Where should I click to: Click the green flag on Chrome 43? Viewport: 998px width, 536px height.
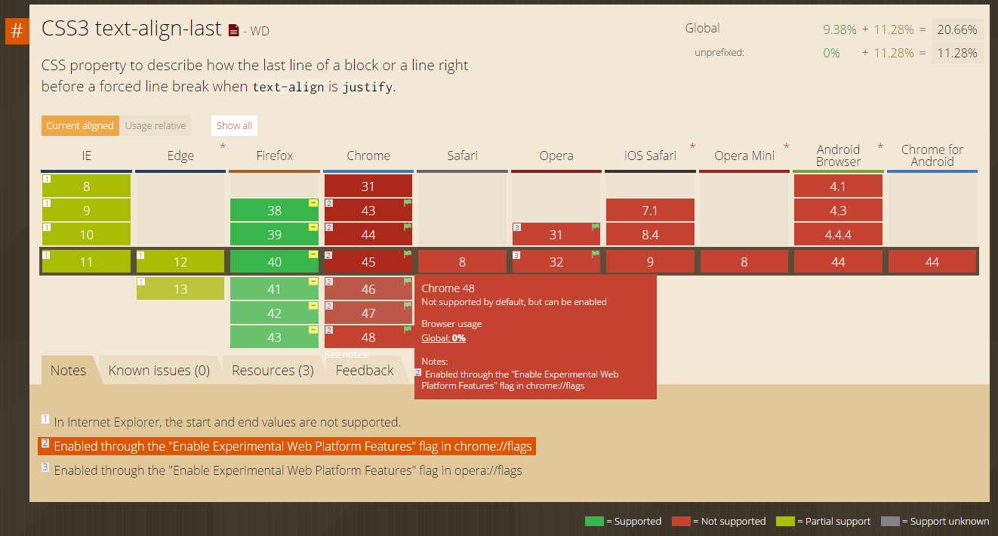pos(408,202)
